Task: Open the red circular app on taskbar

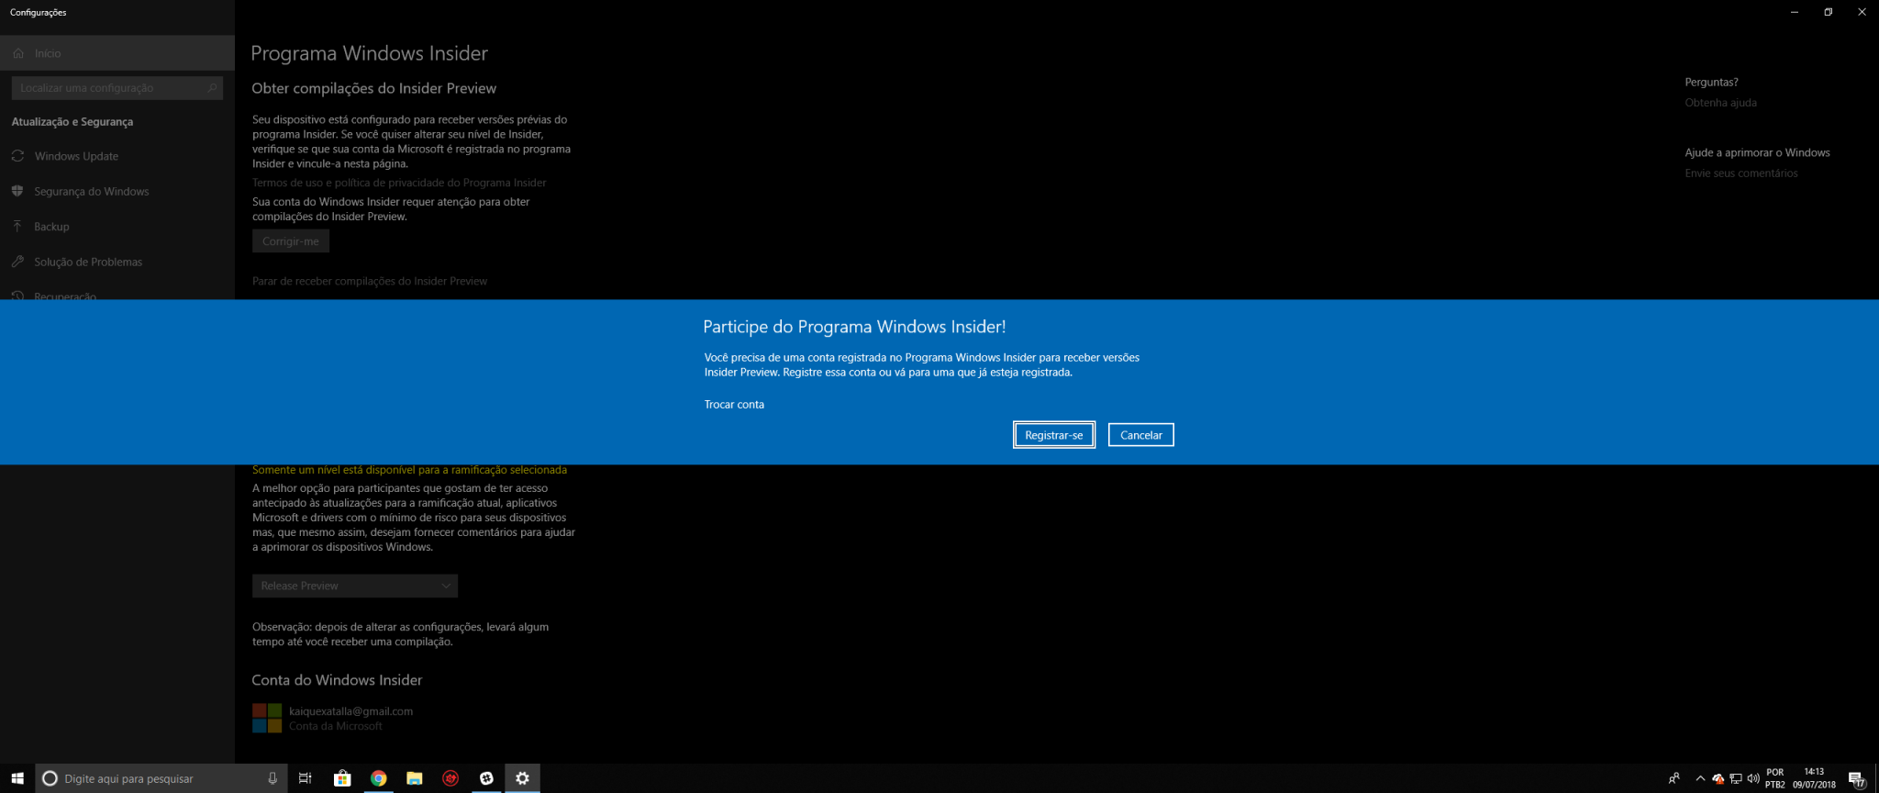Action: (450, 778)
